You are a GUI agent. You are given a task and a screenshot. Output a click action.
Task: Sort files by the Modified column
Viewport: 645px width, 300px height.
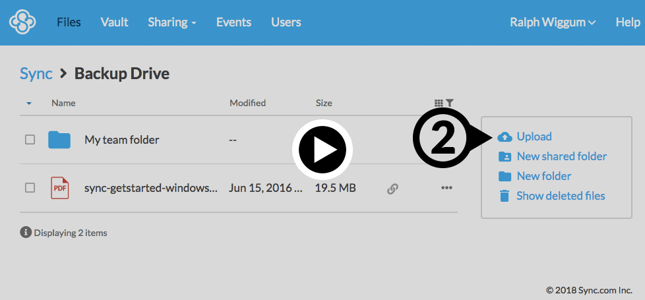click(x=247, y=103)
